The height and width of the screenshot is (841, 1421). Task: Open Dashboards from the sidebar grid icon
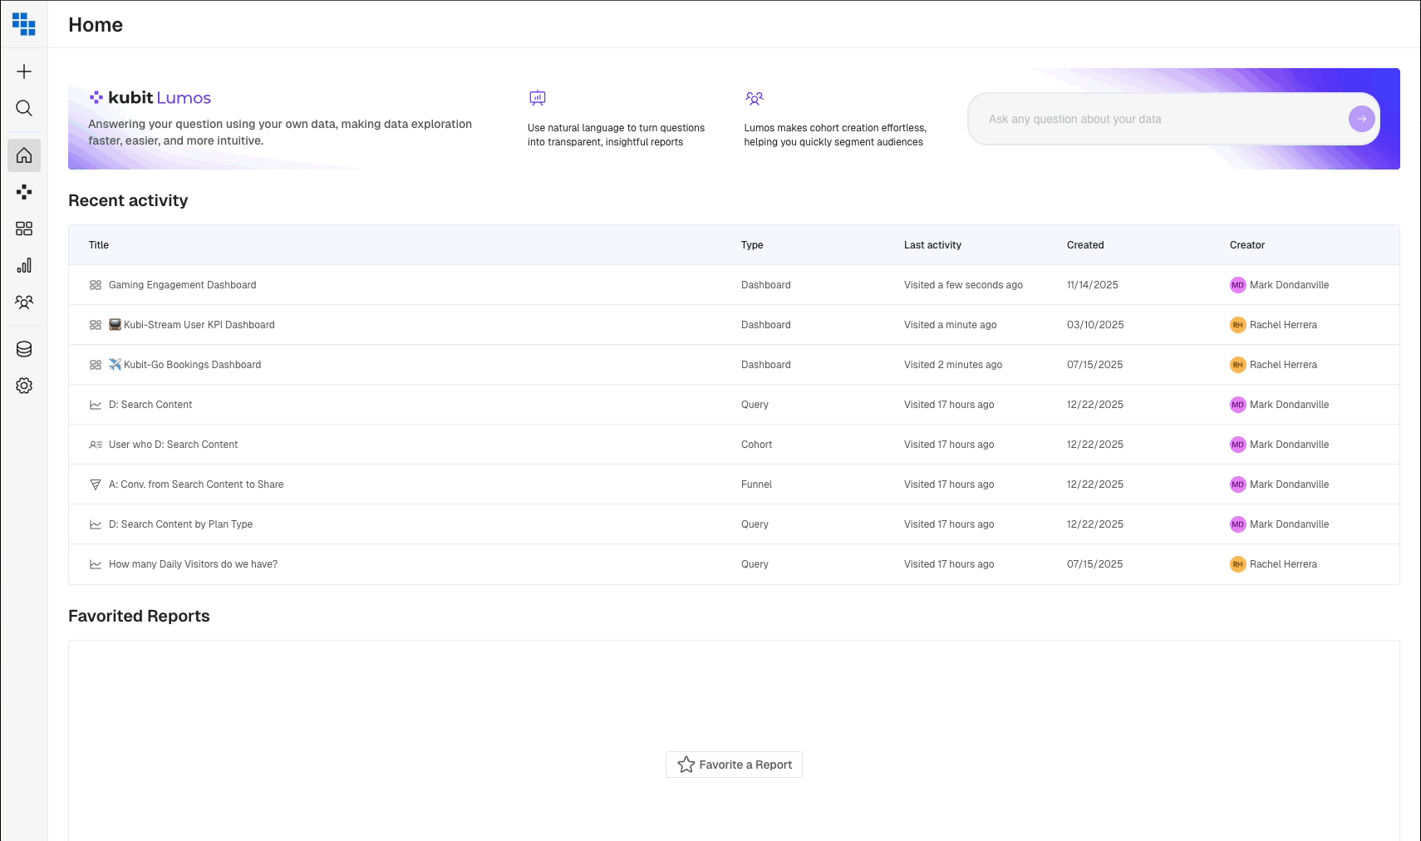(24, 229)
